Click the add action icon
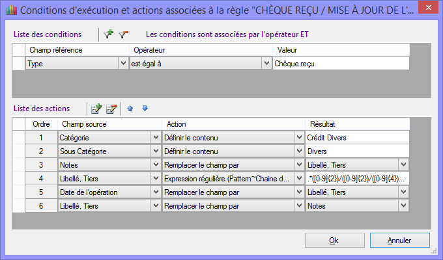The width and height of the screenshot is (443, 260). pyautogui.click(x=96, y=108)
